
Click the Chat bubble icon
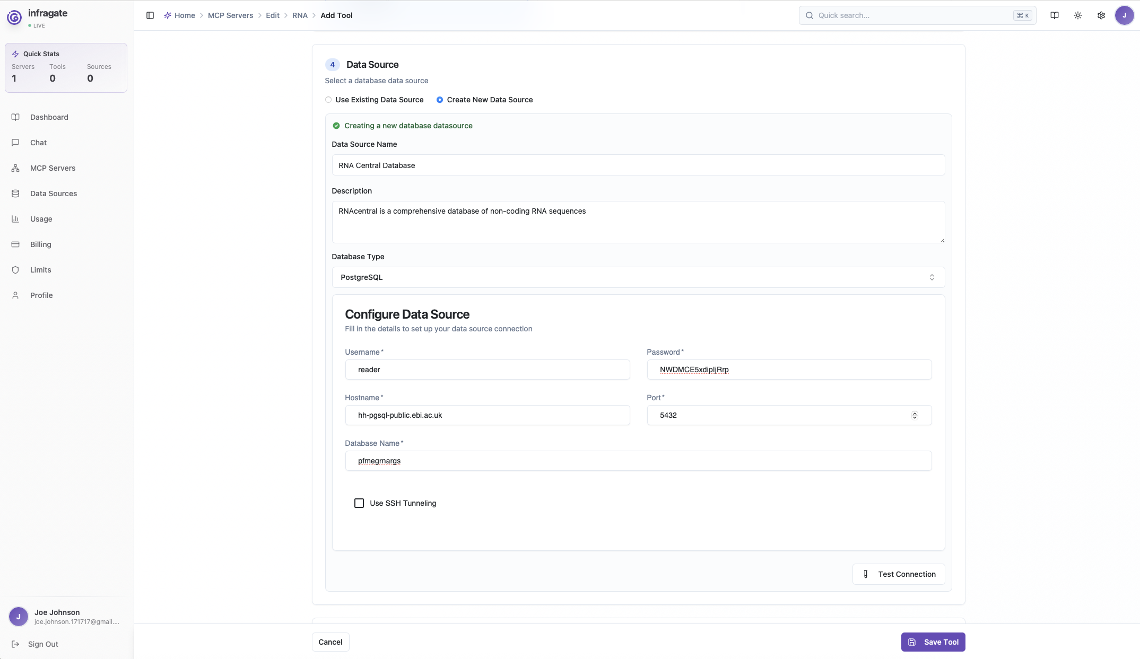tap(15, 143)
